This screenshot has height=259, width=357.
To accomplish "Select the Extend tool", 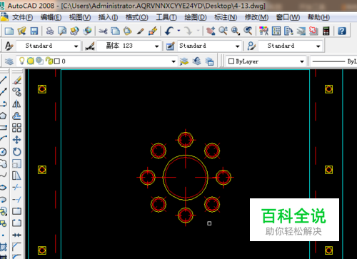I will coord(16,199).
